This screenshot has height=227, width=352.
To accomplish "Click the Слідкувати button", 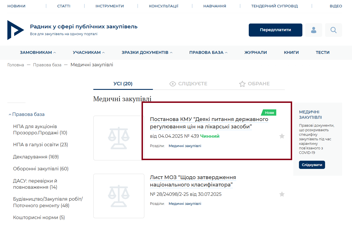I will 312,165.
